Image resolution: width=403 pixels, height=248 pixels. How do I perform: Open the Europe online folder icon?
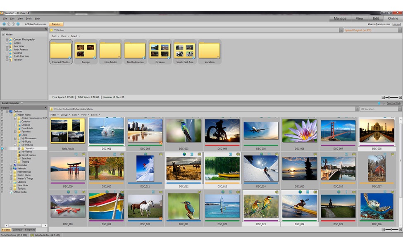pyautogui.click(x=86, y=51)
